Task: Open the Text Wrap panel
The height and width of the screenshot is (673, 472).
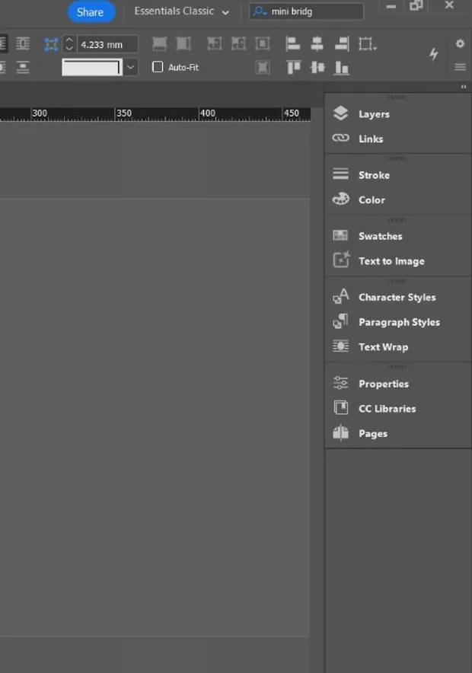Action: click(382, 347)
